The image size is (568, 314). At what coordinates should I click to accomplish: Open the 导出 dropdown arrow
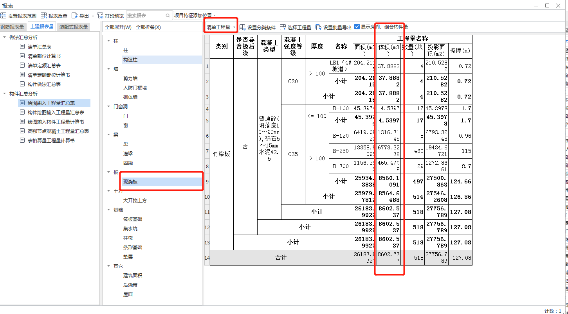[93, 16]
